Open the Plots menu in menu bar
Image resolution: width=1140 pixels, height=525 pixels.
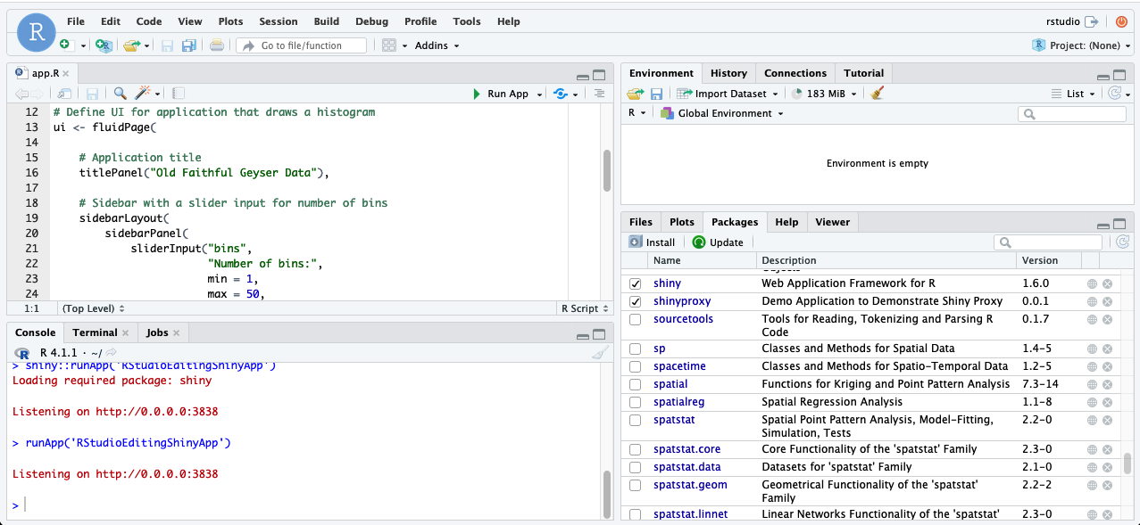click(x=230, y=21)
